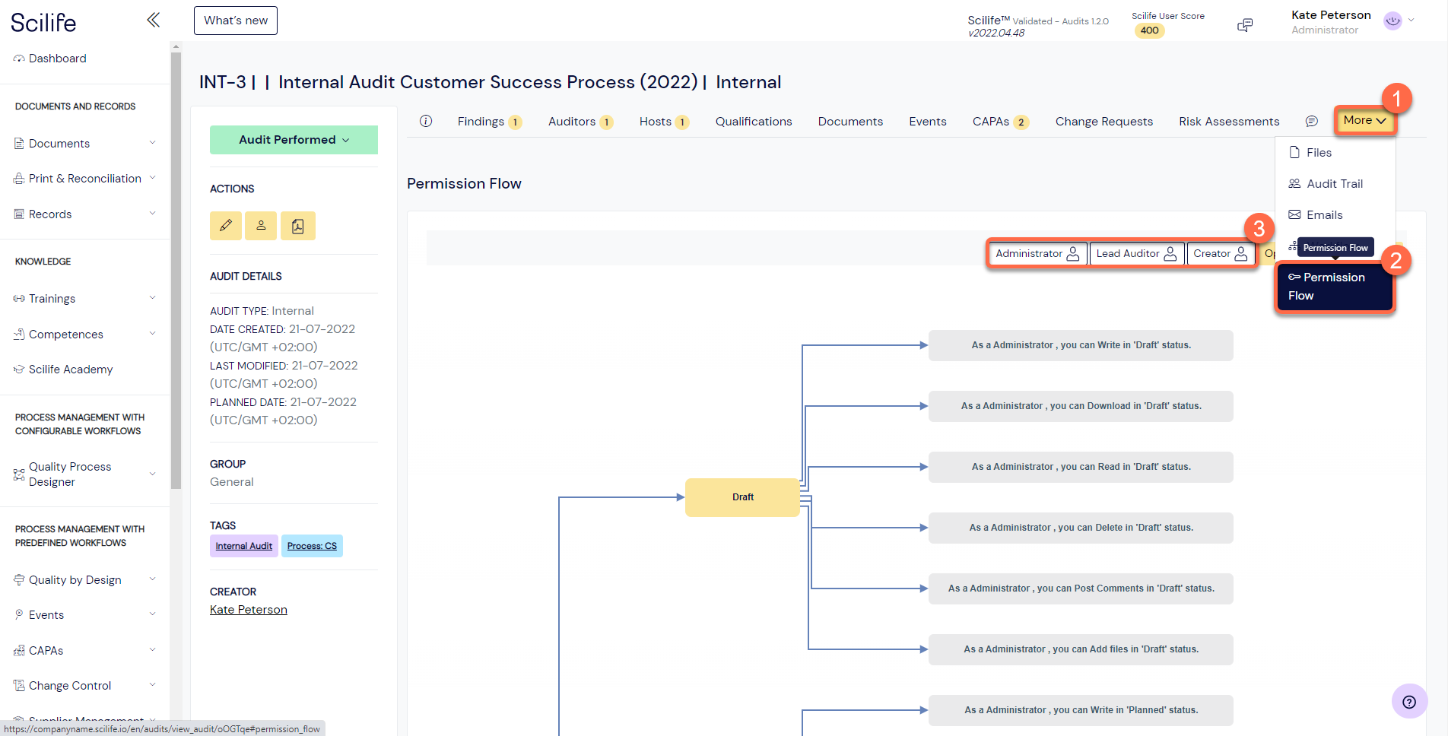Image resolution: width=1448 pixels, height=736 pixels.
Task: Expand Print & Reconciliation sidebar item
Action: (84, 179)
